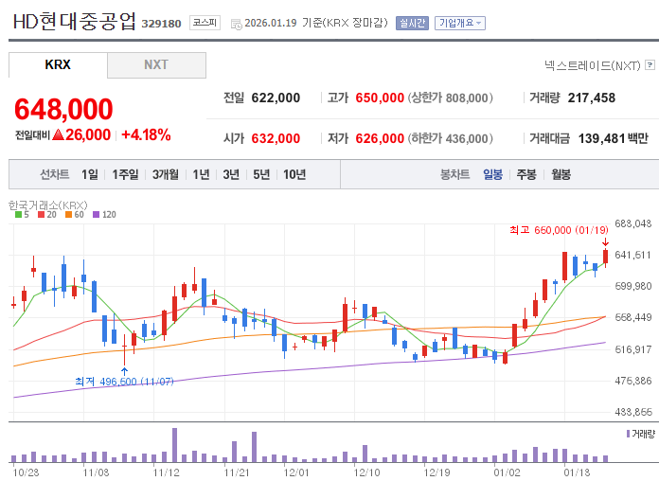Click the 시가 value 632,000

click(276, 138)
